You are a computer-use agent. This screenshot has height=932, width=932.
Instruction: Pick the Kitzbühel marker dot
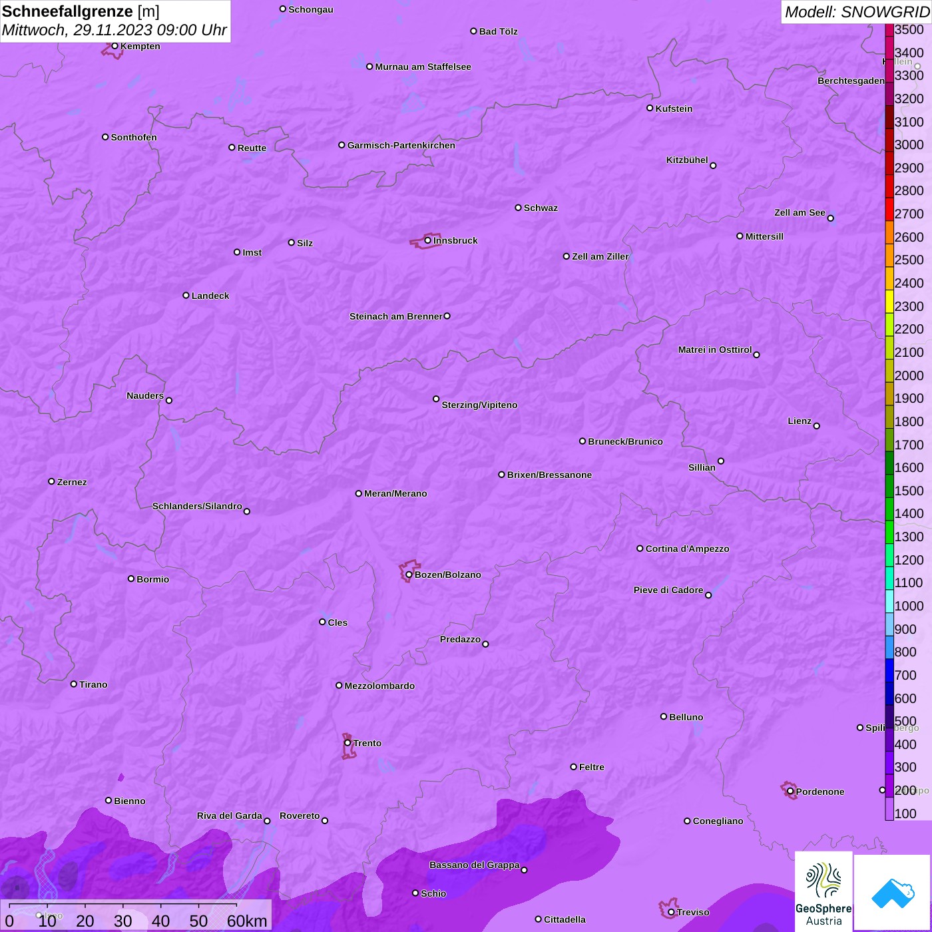[x=713, y=166]
